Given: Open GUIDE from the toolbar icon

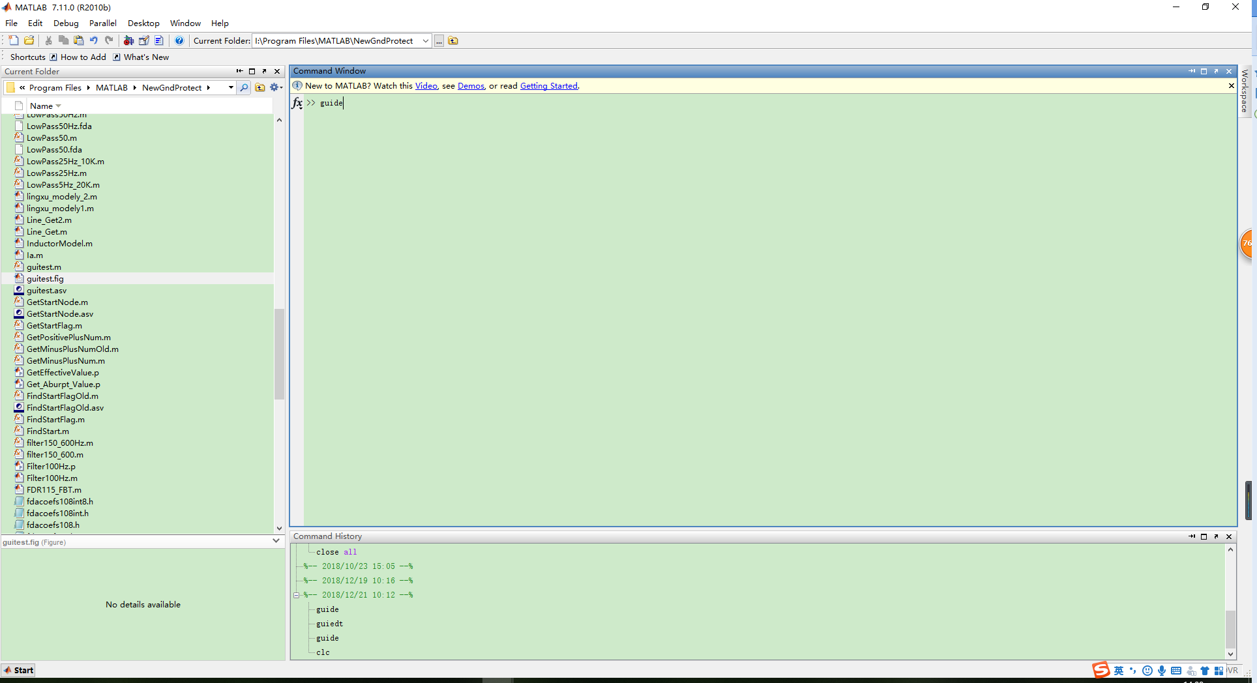Looking at the screenshot, I should 144,40.
